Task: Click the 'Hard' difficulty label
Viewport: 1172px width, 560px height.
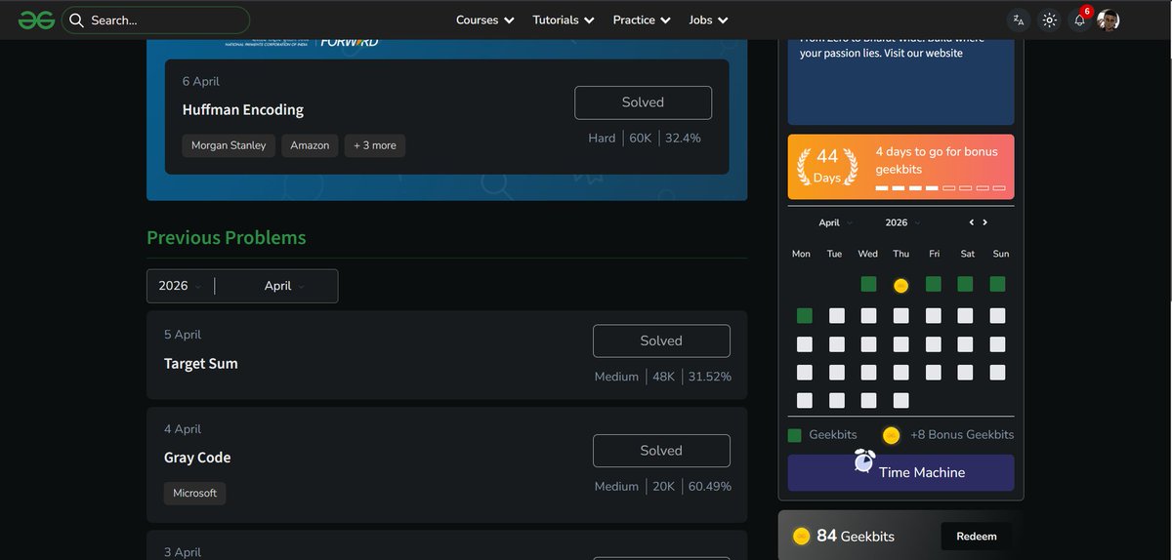Action: 602,139
